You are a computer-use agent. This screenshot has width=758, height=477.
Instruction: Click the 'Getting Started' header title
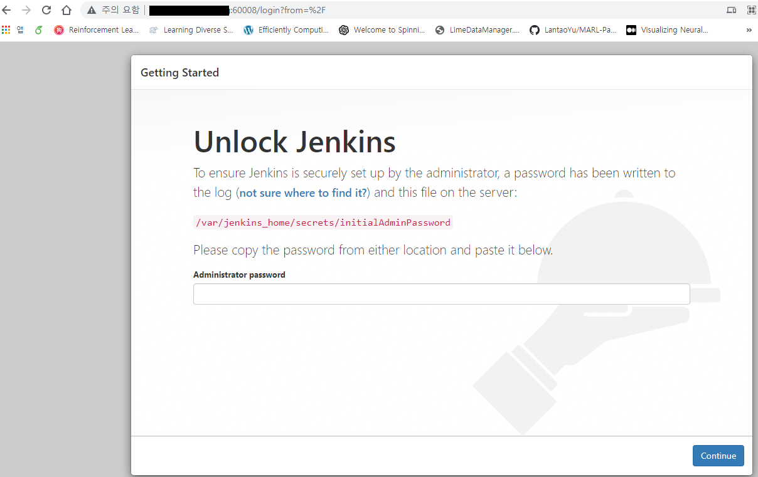pyautogui.click(x=179, y=73)
